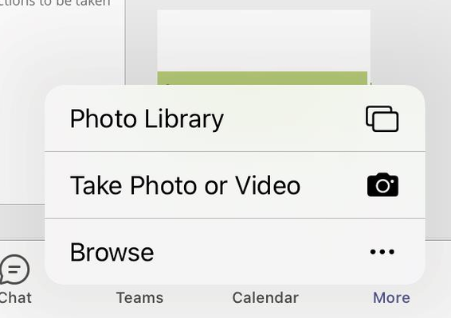Click the stacked photos icon beside Photo Library
The width and height of the screenshot is (451, 318).
click(382, 118)
